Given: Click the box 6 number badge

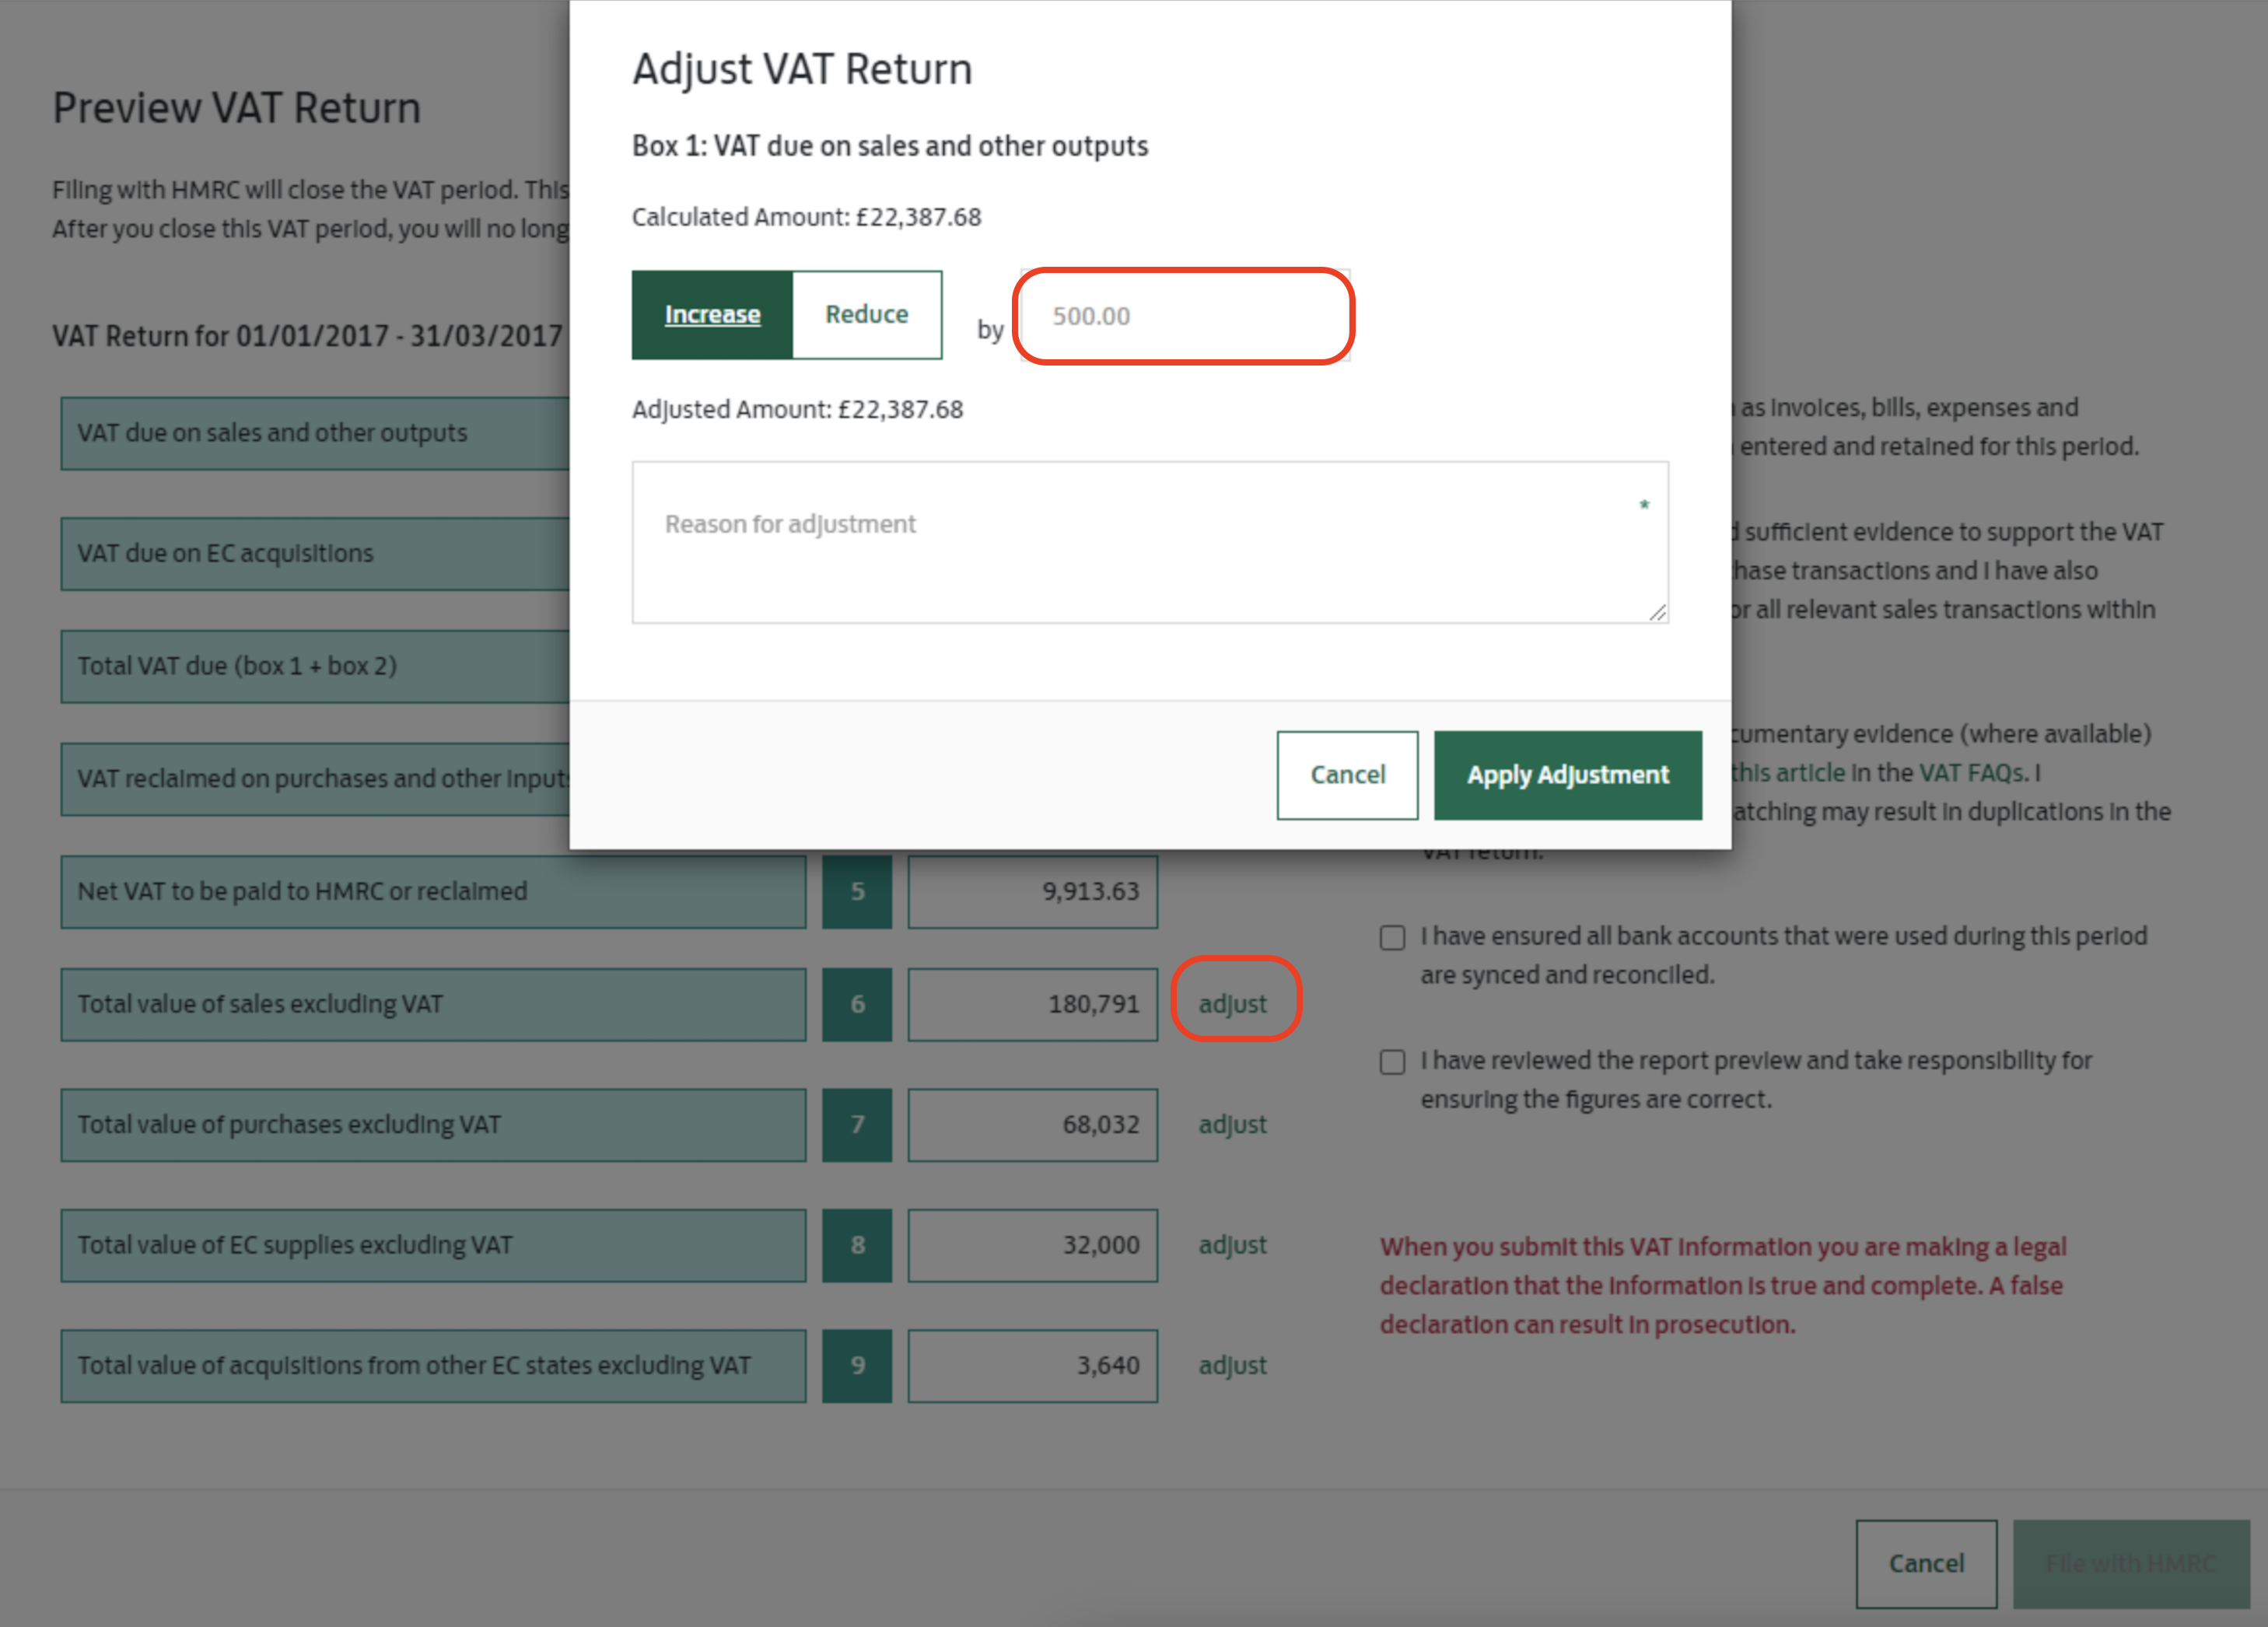Looking at the screenshot, I should (x=857, y=1004).
